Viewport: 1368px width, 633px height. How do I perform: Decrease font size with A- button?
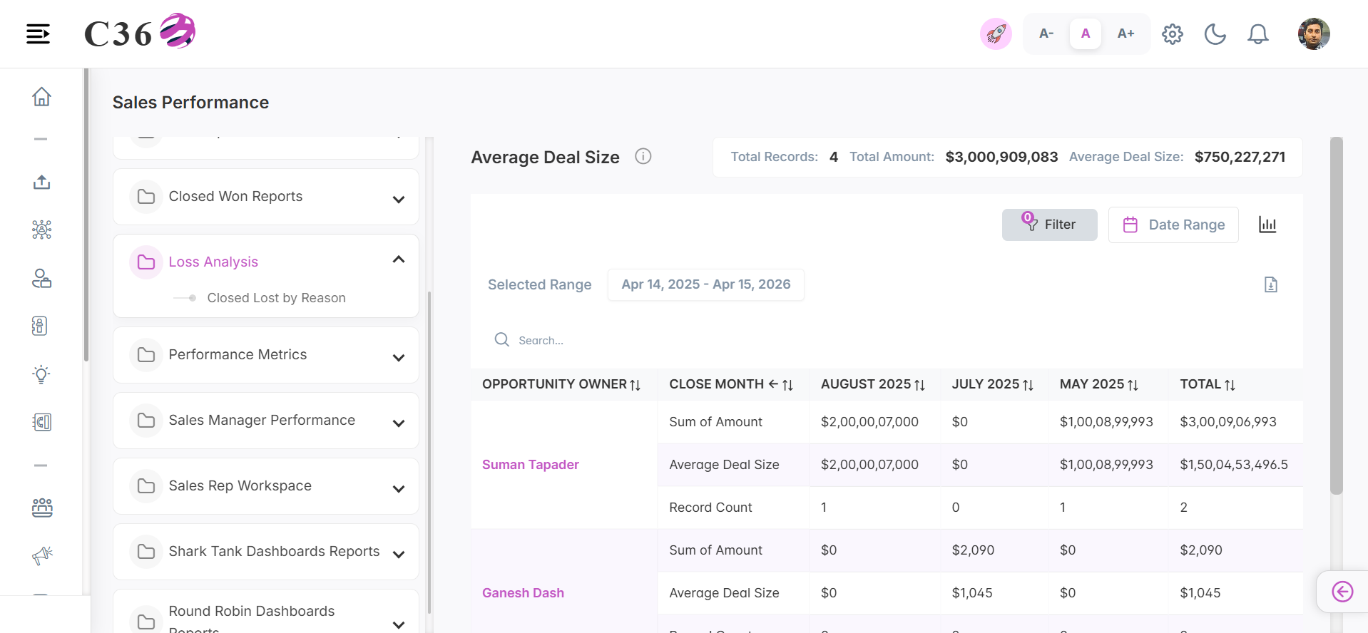pyautogui.click(x=1046, y=34)
